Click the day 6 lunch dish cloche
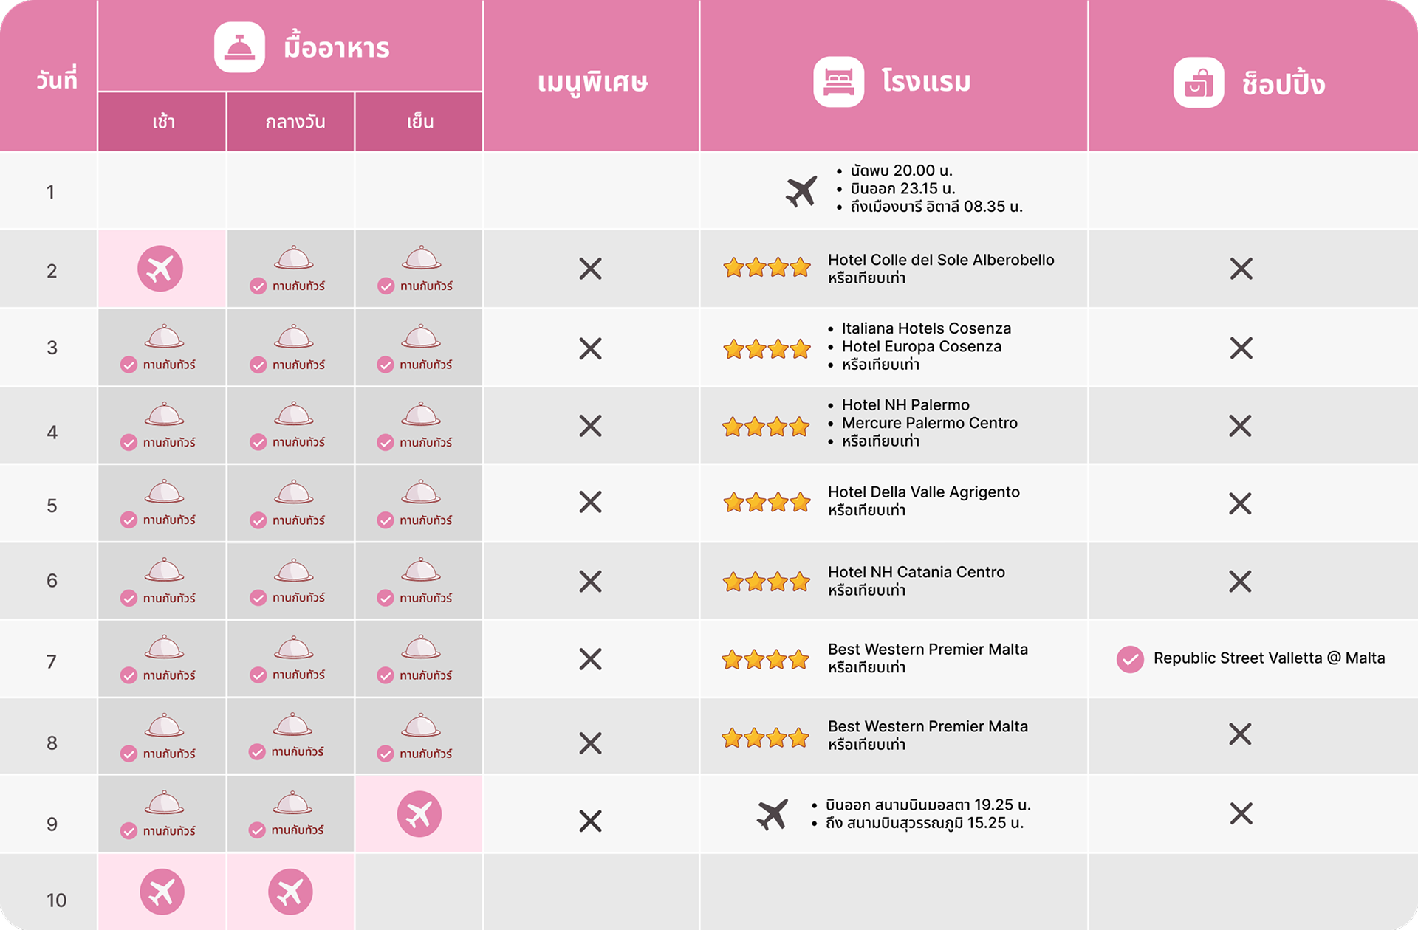This screenshot has height=930, width=1418. [x=294, y=570]
